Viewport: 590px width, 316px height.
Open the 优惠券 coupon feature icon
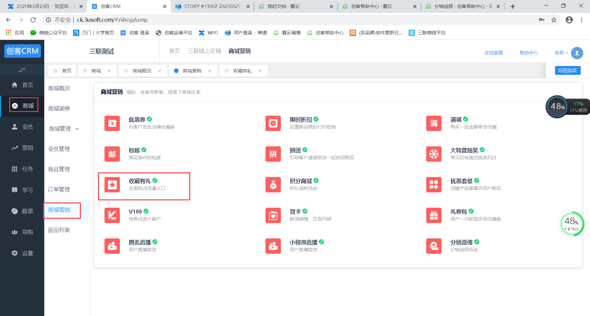[112, 123]
